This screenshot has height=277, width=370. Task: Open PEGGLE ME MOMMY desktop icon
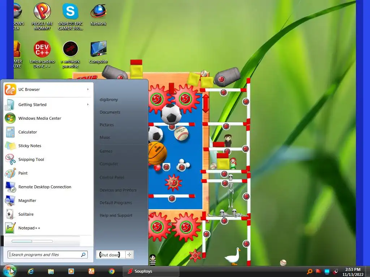42,17
